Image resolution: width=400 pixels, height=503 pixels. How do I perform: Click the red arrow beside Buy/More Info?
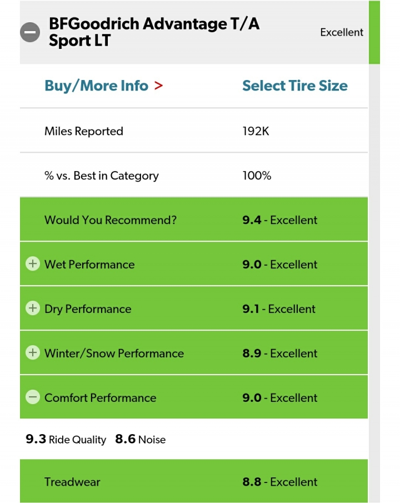[159, 86]
